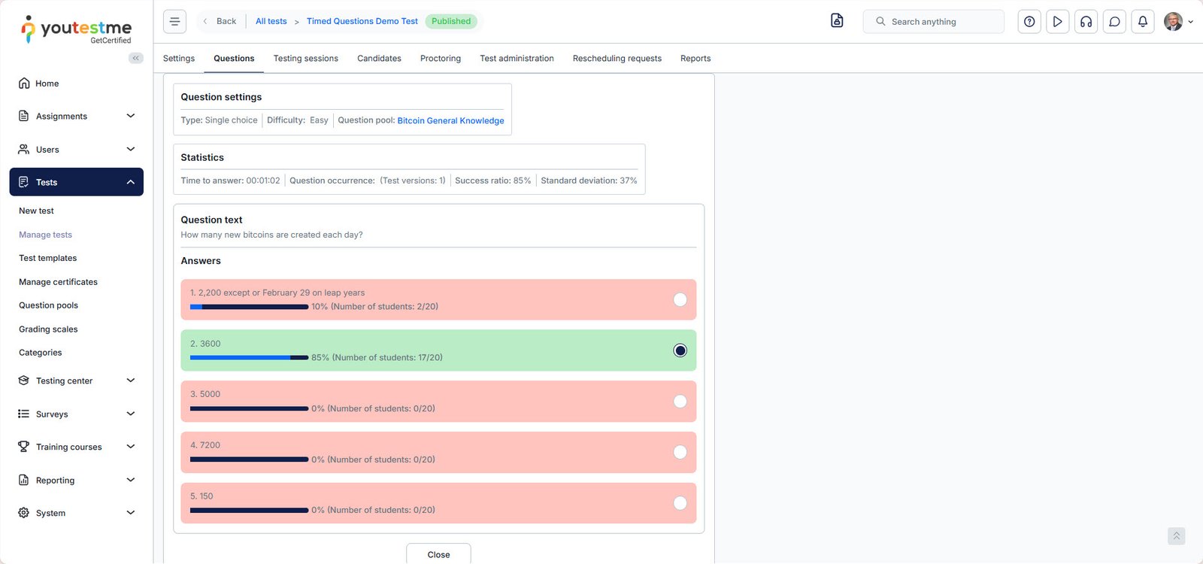This screenshot has height=564, width=1203.
Task: Select radio button for answer 3600
Action: (680, 350)
